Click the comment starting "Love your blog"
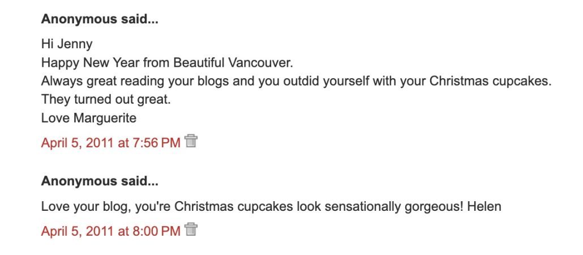The width and height of the screenshot is (583, 255). click(271, 206)
